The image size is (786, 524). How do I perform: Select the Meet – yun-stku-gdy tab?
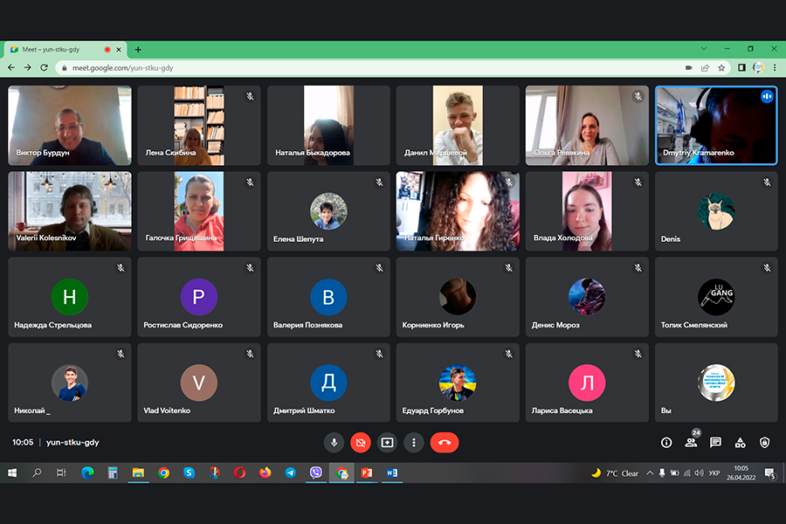click(65, 50)
